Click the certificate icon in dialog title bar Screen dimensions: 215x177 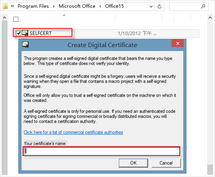tap(25, 45)
